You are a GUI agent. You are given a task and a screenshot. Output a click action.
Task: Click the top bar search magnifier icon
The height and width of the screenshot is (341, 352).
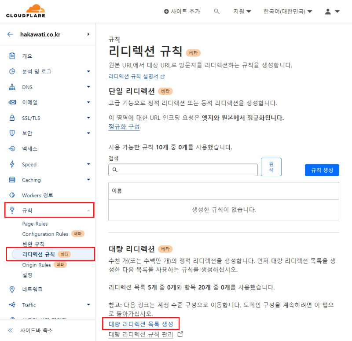click(216, 11)
